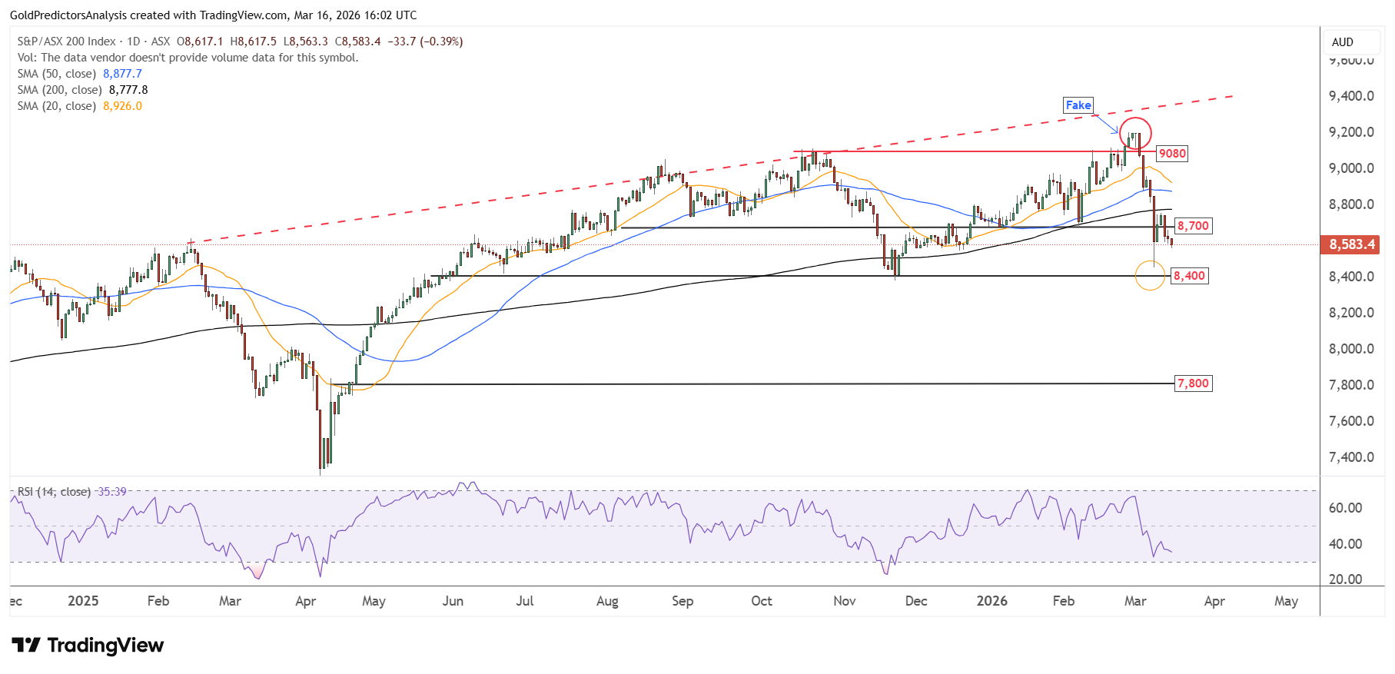Click the SMA (20, close) indicator legend
The image size is (1395, 674).
57,106
